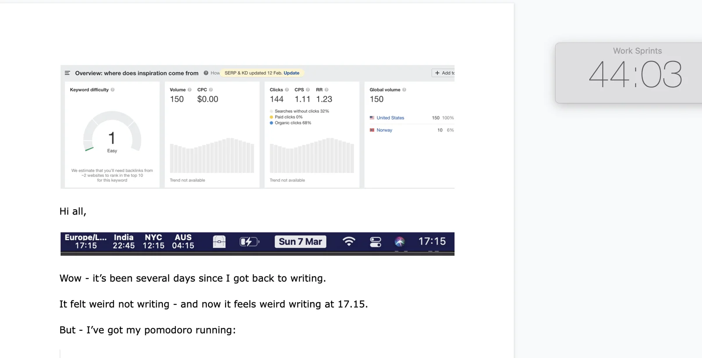Screen dimensions: 702x358
Task: Click the United States flag icon
Action: [372, 118]
